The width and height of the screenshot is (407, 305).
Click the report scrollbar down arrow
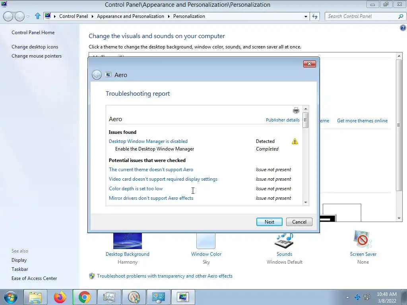(x=306, y=202)
